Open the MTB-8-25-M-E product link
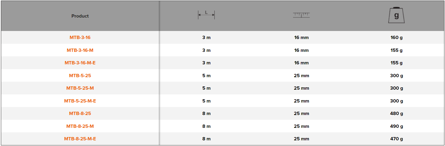 tap(80, 139)
